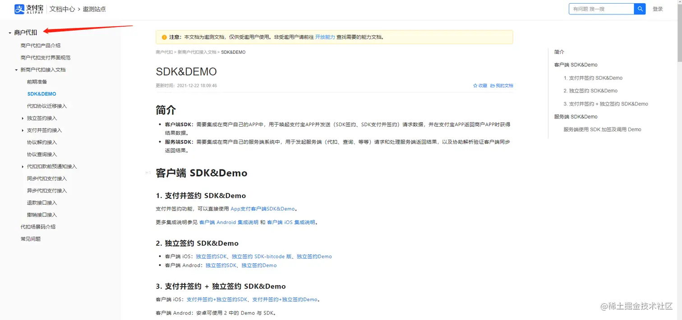Click the 登录 login link
The width and height of the screenshot is (682, 320).
tap(658, 9)
